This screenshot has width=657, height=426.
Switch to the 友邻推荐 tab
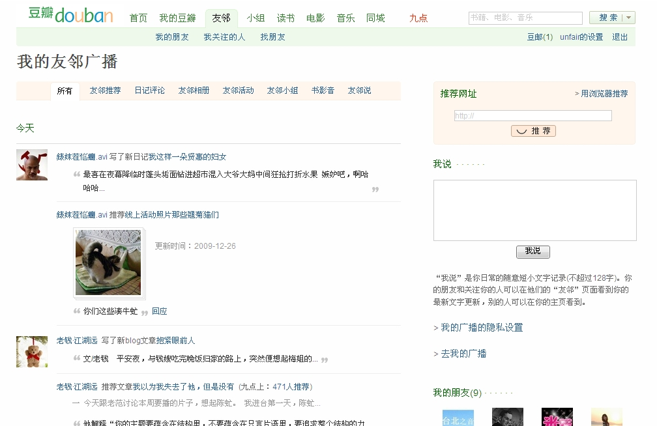(105, 91)
